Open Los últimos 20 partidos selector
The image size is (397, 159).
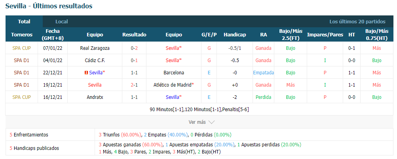[x=357, y=21]
